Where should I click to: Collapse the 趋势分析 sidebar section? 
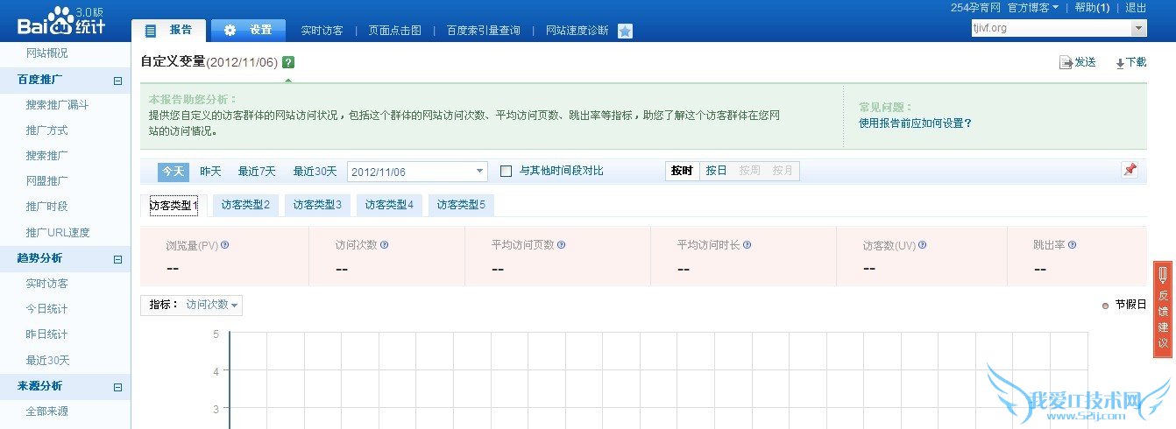click(x=117, y=259)
